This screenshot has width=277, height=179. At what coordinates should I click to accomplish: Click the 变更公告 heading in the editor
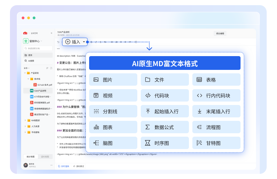[71, 63]
